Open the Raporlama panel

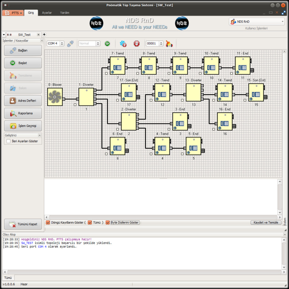[23, 113]
